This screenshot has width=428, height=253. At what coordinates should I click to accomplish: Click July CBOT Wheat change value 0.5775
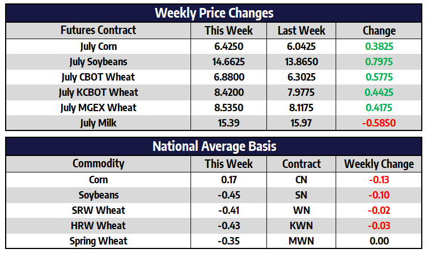(x=379, y=77)
